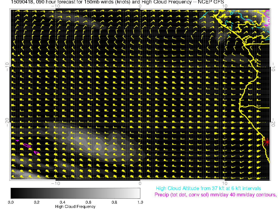Viewport: 278px width, 215px height.
Task: Click the 'High Cloud Frequency' colorbar caption
Action: [75, 207]
